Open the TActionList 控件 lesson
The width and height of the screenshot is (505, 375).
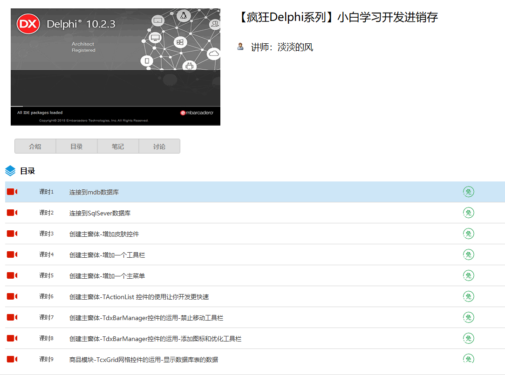click(x=139, y=296)
